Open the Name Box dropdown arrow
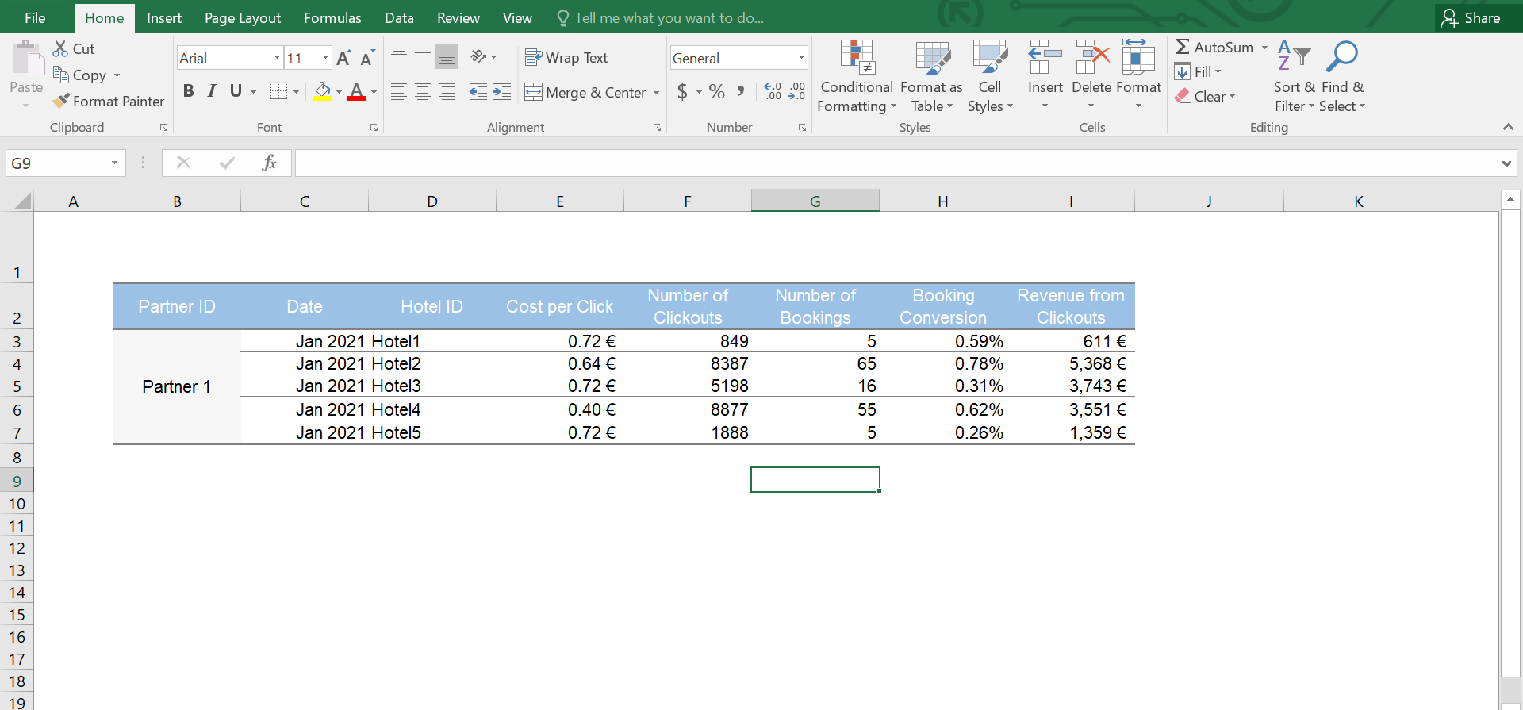 click(x=114, y=163)
